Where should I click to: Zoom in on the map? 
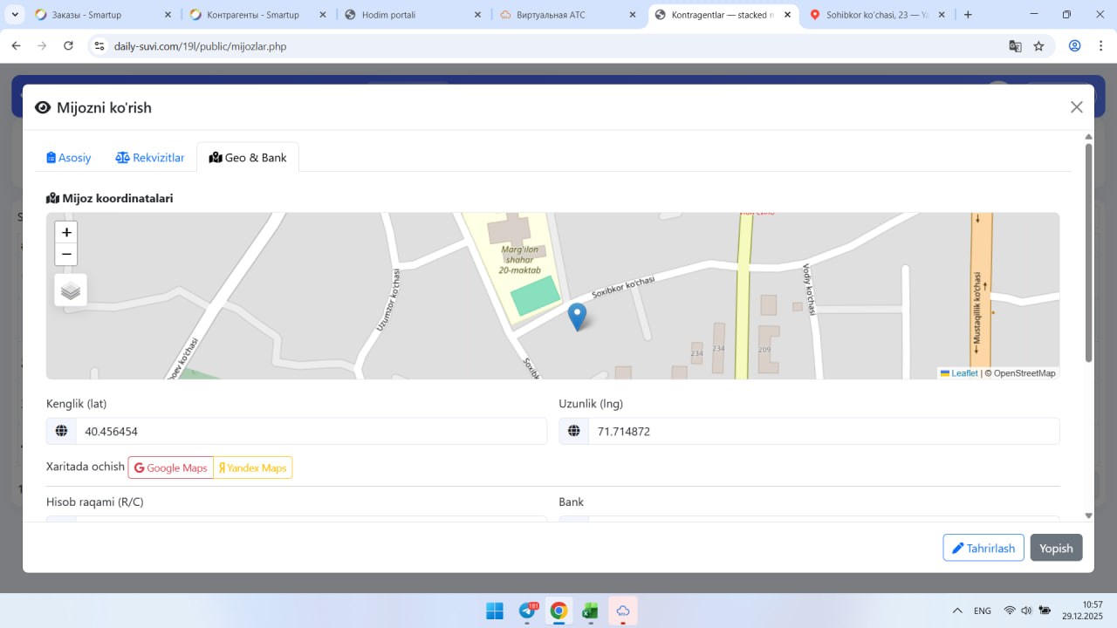click(x=66, y=233)
